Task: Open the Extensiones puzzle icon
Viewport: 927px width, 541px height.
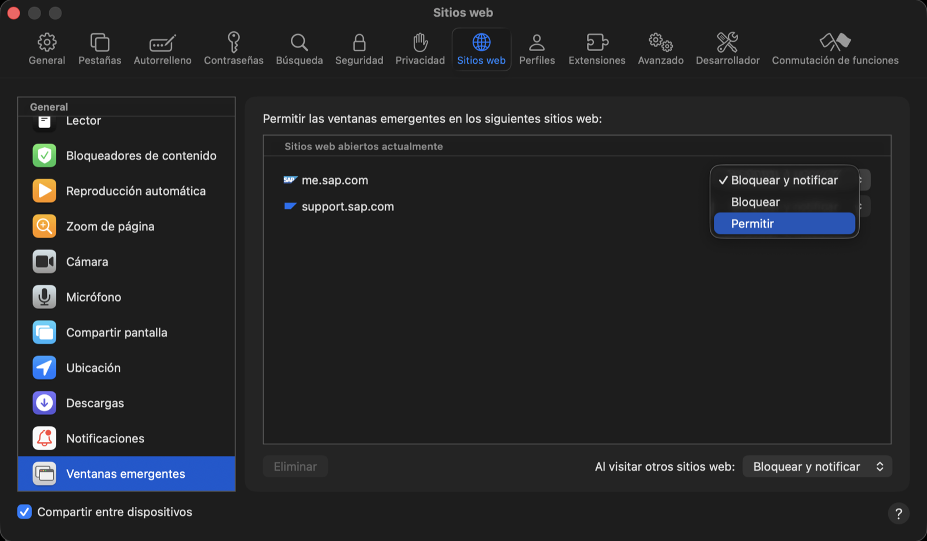Action: 597,42
